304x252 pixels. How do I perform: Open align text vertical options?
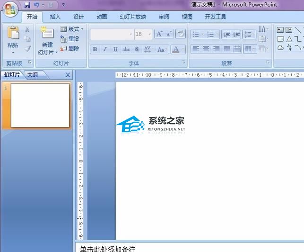[263, 39]
